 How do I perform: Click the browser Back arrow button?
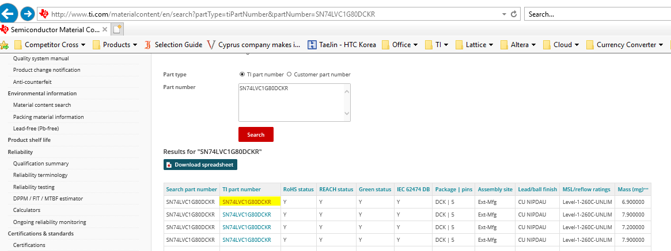[7, 13]
